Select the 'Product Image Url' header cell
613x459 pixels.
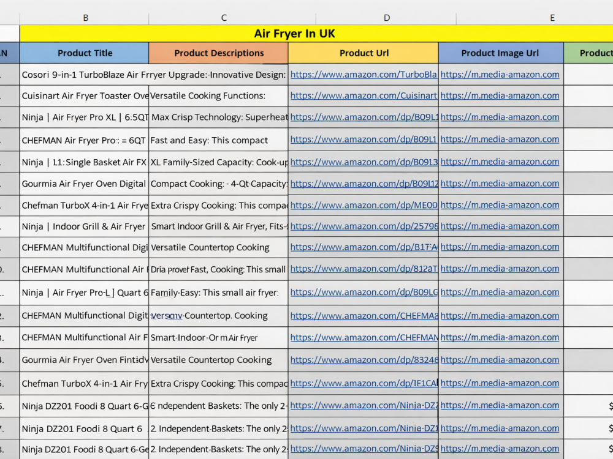pyautogui.click(x=501, y=53)
